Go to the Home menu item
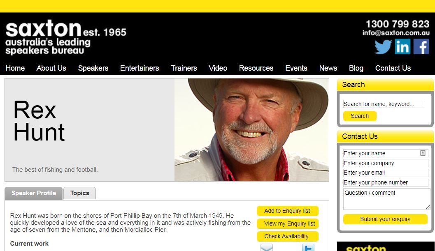The image size is (435, 251). point(15,68)
